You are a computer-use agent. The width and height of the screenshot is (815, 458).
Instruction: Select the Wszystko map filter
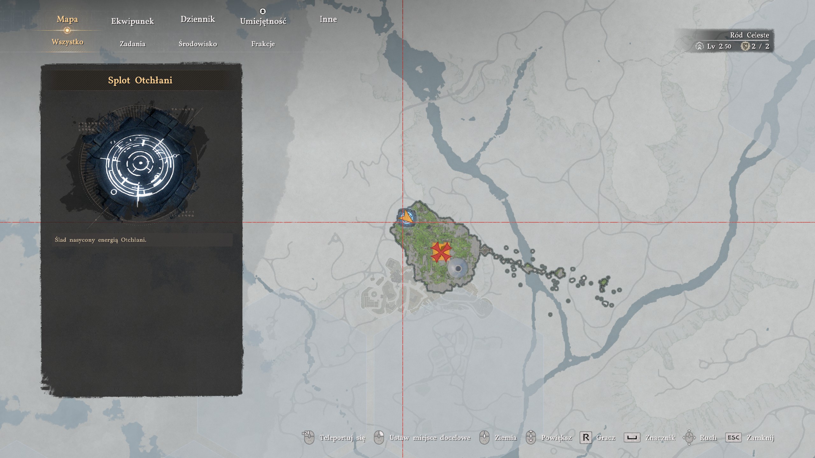tap(67, 42)
